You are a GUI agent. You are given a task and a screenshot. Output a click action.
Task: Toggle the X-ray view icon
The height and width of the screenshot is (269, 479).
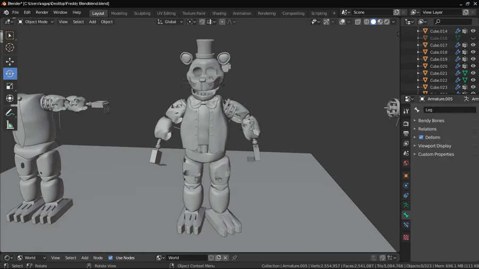[x=358, y=22]
